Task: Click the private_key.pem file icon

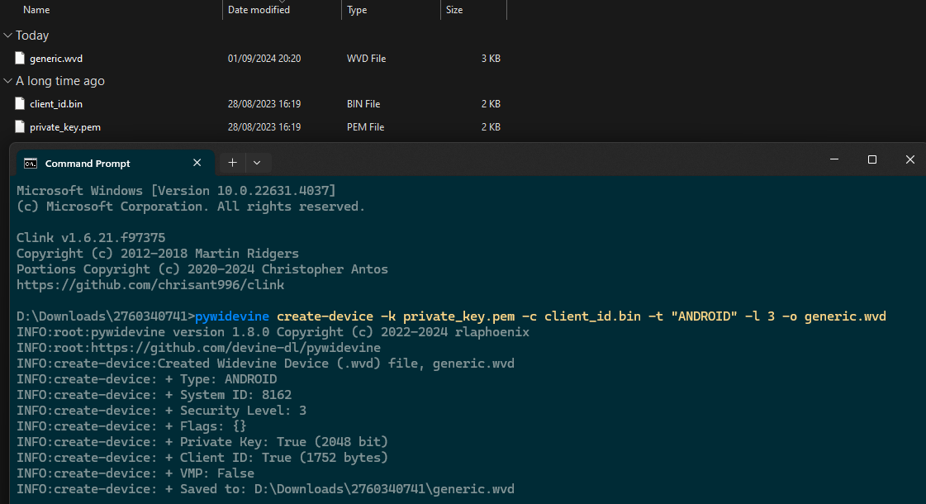Action: (x=21, y=127)
